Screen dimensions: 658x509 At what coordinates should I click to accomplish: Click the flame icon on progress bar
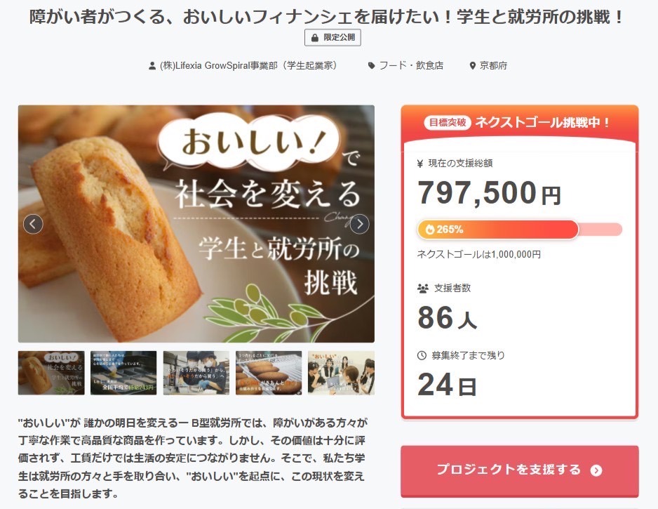pos(430,230)
